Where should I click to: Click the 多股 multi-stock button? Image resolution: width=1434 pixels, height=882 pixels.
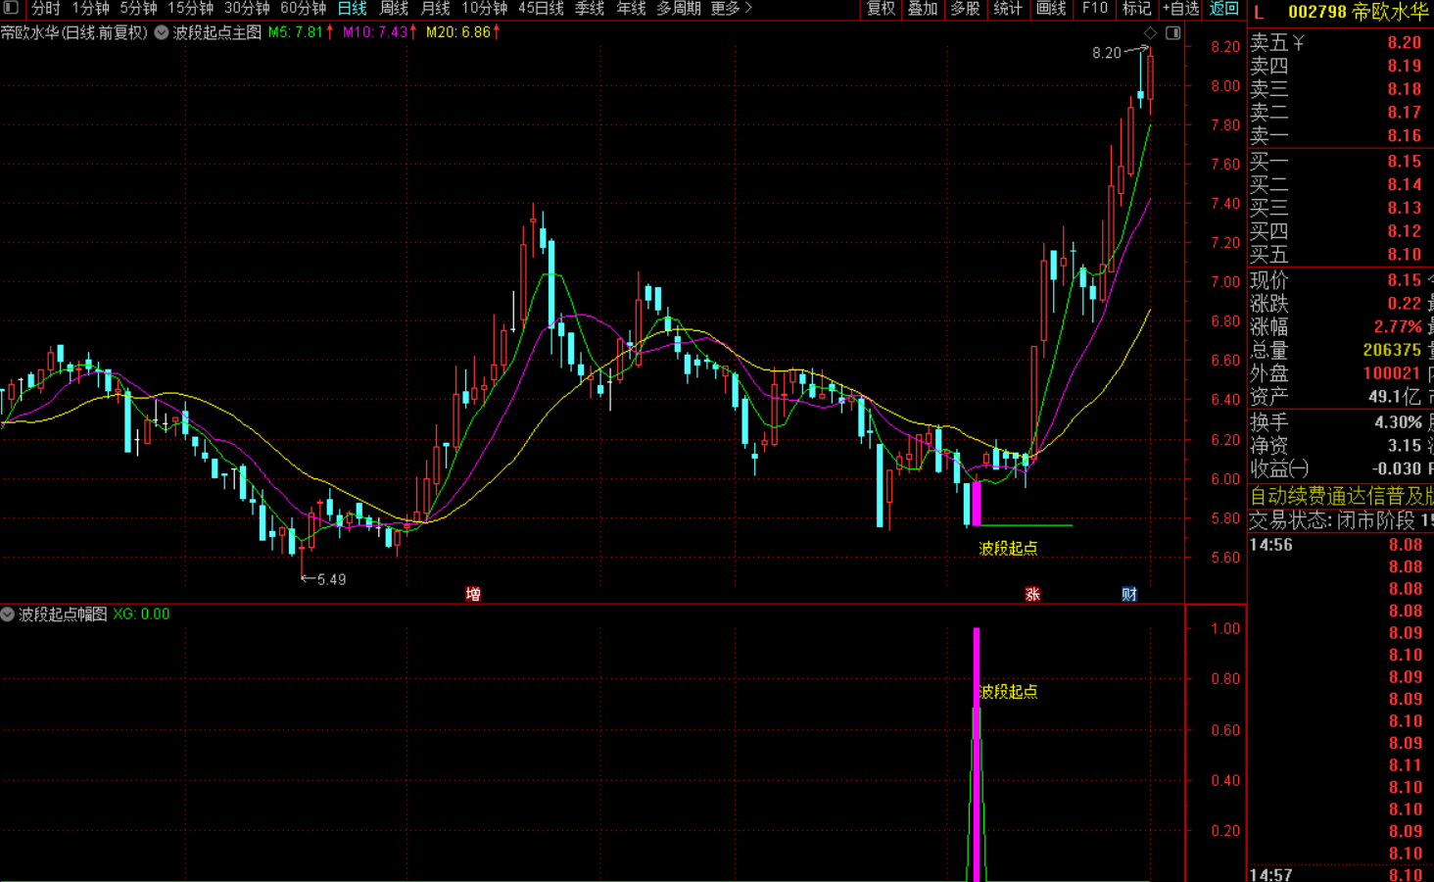[965, 9]
